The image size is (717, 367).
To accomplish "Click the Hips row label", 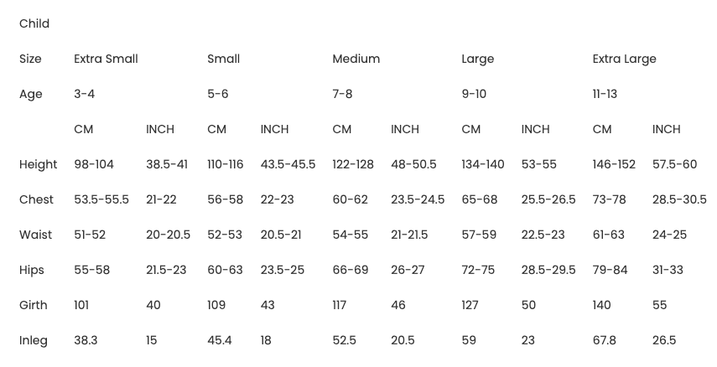I will [x=32, y=270].
